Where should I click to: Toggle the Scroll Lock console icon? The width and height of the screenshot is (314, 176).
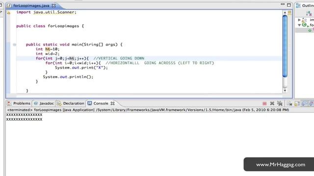point(297,103)
